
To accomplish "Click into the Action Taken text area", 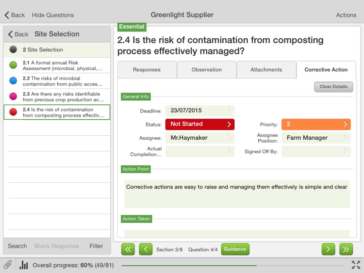I will click(237, 233).
